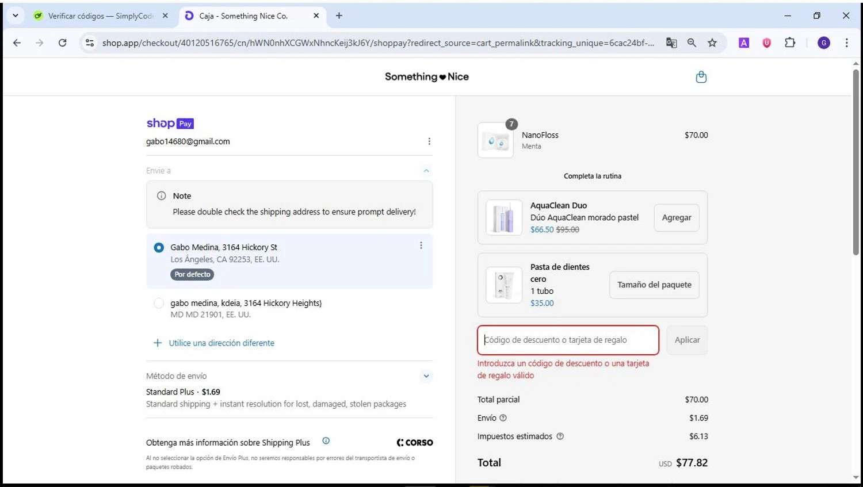Click the $35.00 toothpaste price
The width and height of the screenshot is (863, 487).
(542, 303)
